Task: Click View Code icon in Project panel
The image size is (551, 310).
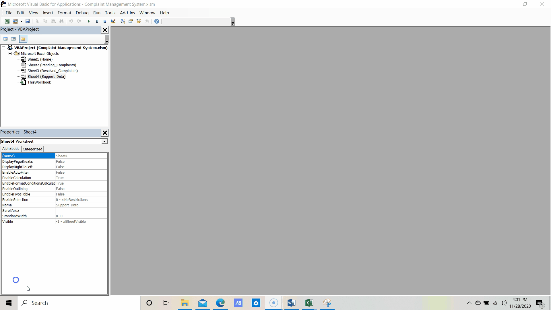Action: coord(5,39)
